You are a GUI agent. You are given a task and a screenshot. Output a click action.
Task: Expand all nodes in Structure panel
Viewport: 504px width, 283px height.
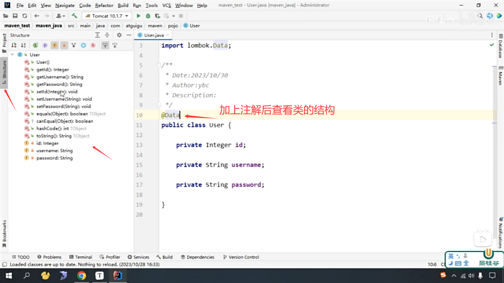click(97, 35)
